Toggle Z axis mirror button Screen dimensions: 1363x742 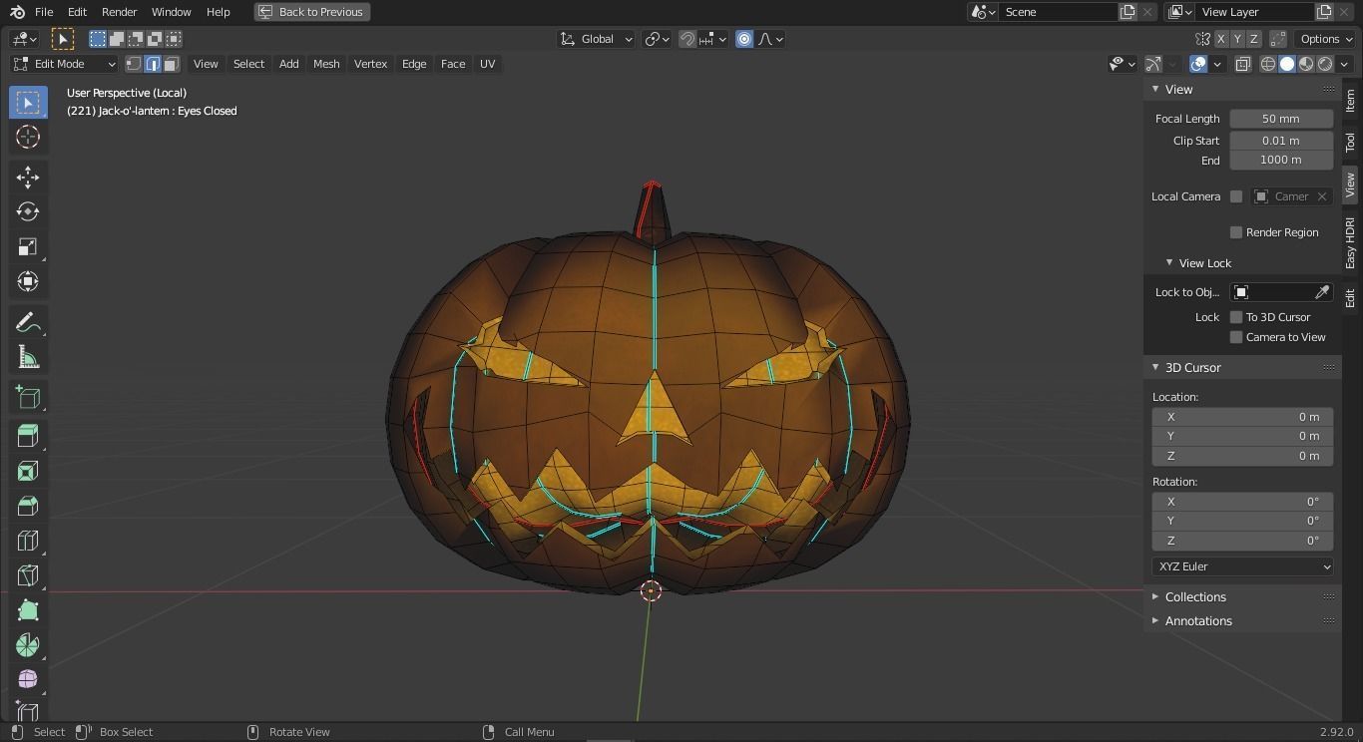click(x=1253, y=39)
